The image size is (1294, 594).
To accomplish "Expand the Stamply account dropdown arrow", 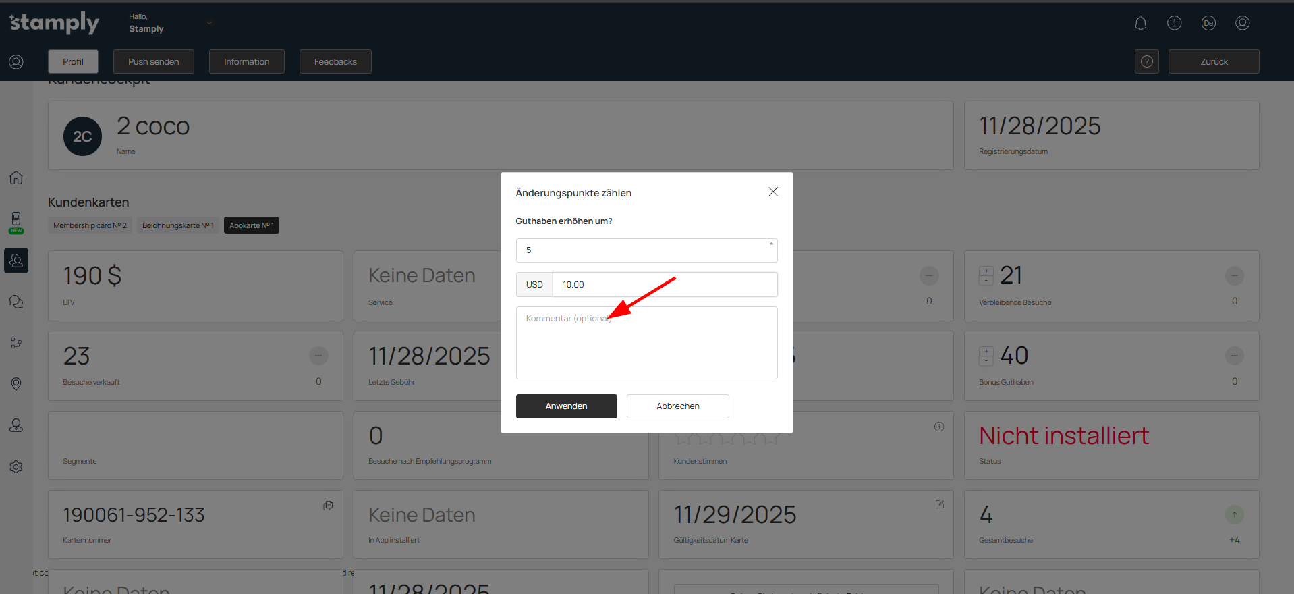I will [209, 23].
